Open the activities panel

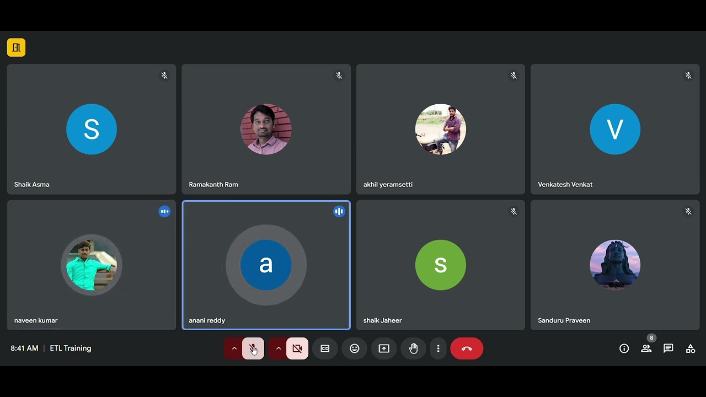(x=690, y=348)
